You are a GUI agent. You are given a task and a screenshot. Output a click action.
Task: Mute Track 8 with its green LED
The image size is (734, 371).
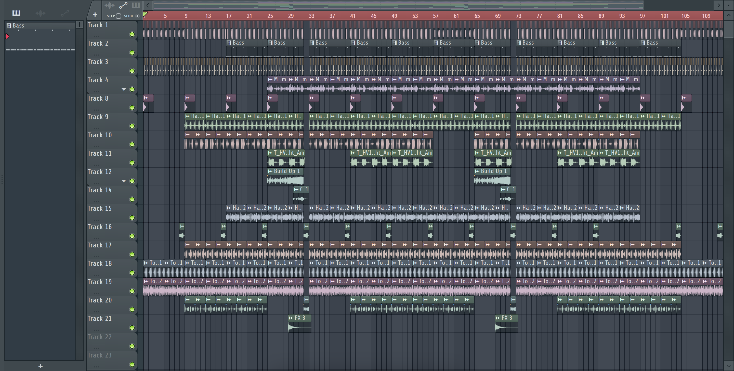[132, 108]
